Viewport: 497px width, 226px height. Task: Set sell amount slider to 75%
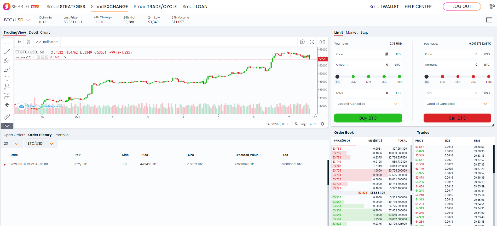pyautogui.click(x=473, y=77)
